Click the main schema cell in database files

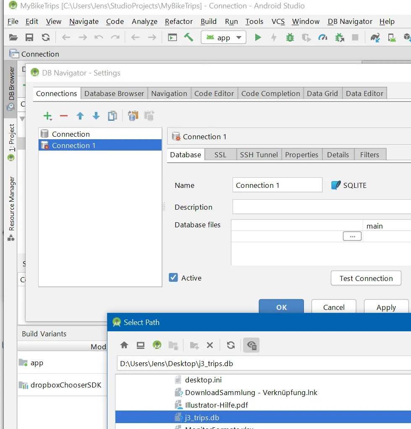[x=387, y=226]
